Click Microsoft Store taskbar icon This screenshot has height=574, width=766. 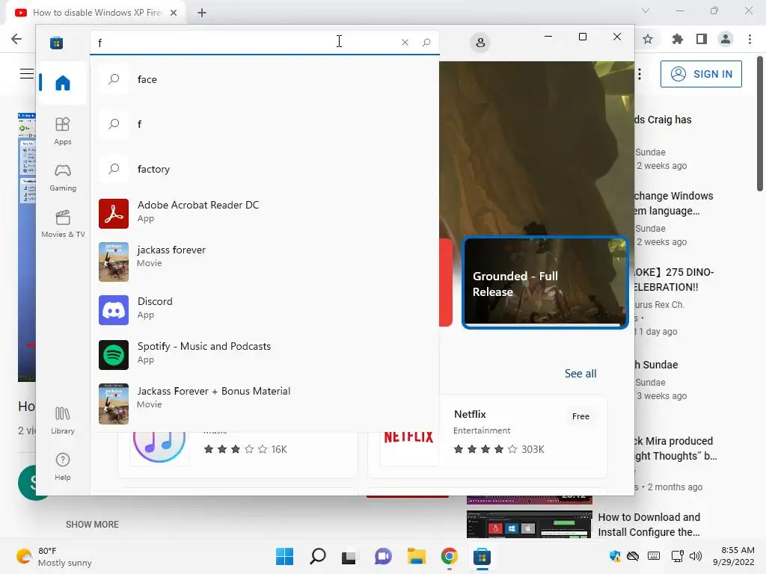(x=482, y=556)
